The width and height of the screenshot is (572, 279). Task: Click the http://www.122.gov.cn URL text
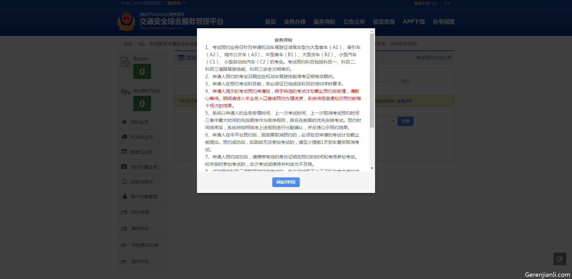(160, 28)
